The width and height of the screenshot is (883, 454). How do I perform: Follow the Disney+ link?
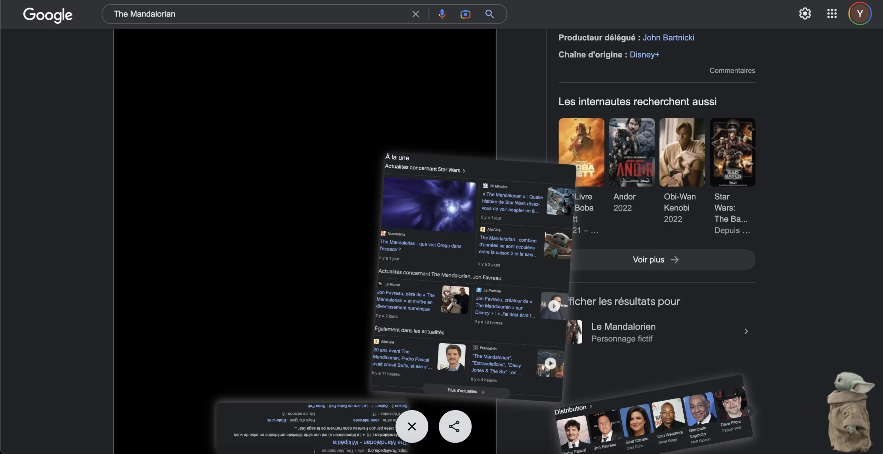coord(644,54)
